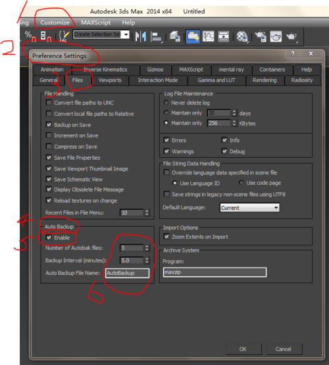Image resolution: width=329 pixels, height=365 pixels.
Task: Enable Override language data in scene file
Action: 166,172
